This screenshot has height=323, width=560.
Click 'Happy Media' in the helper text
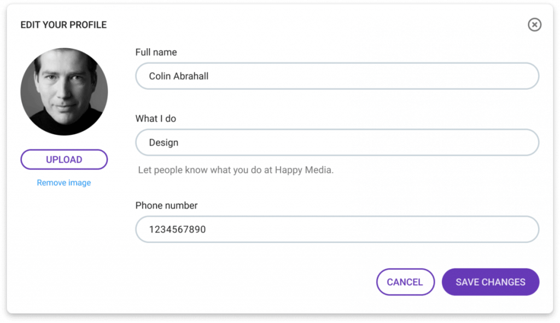304,170
